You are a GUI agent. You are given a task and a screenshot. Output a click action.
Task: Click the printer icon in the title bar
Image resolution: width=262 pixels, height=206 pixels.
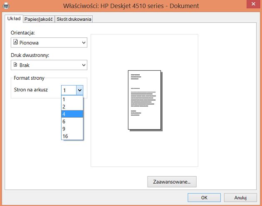coord(6,6)
